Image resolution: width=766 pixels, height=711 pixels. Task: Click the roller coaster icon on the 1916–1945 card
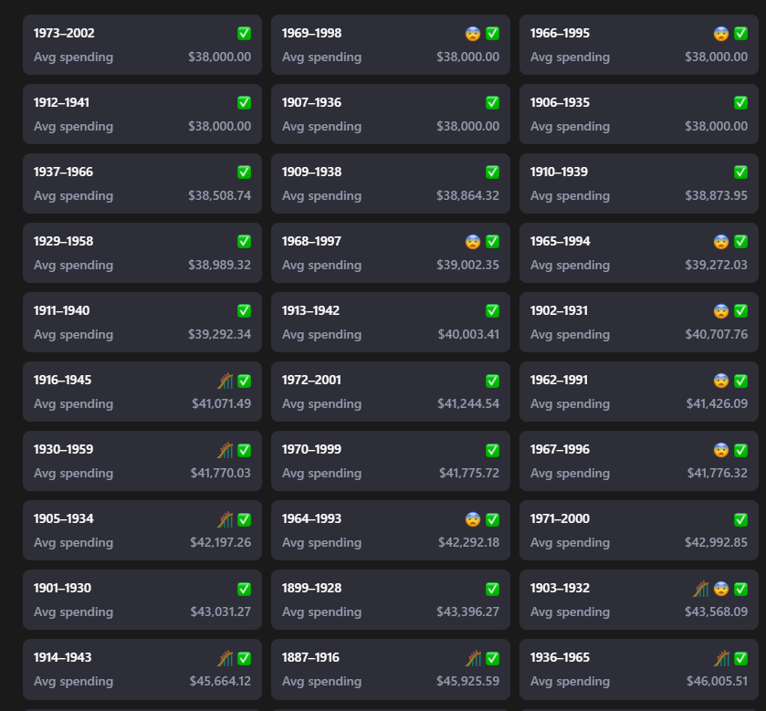point(225,381)
